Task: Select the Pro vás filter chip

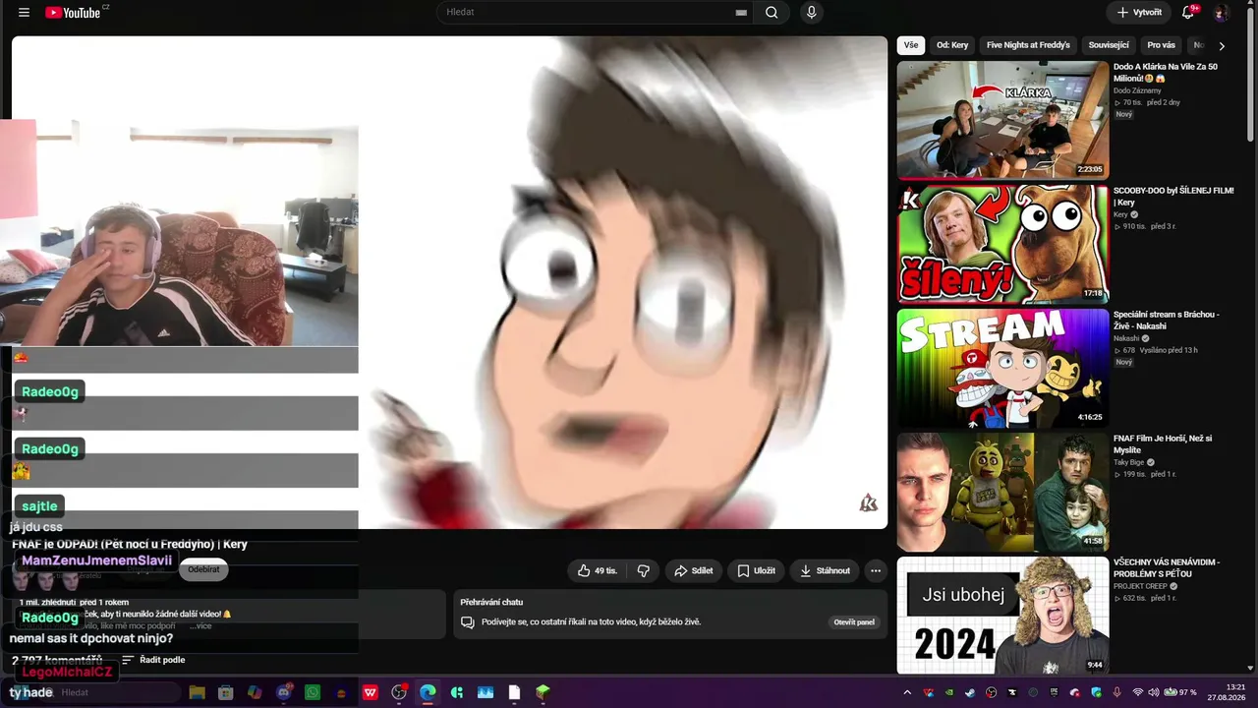Action: coord(1161,45)
